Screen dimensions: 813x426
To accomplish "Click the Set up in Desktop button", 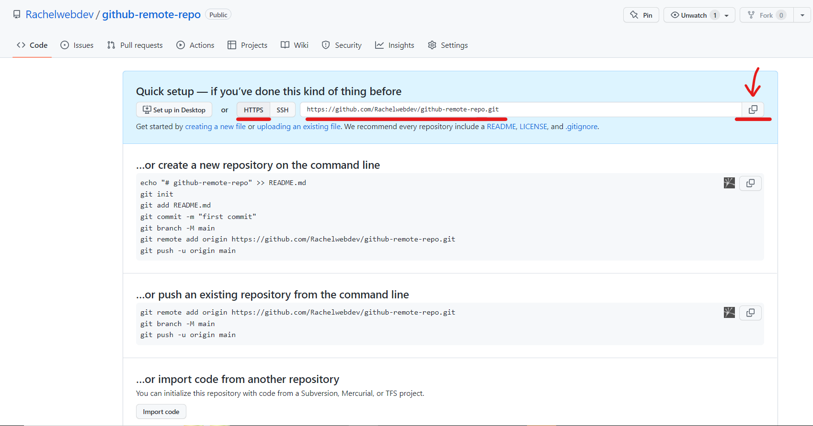I will click(x=174, y=110).
